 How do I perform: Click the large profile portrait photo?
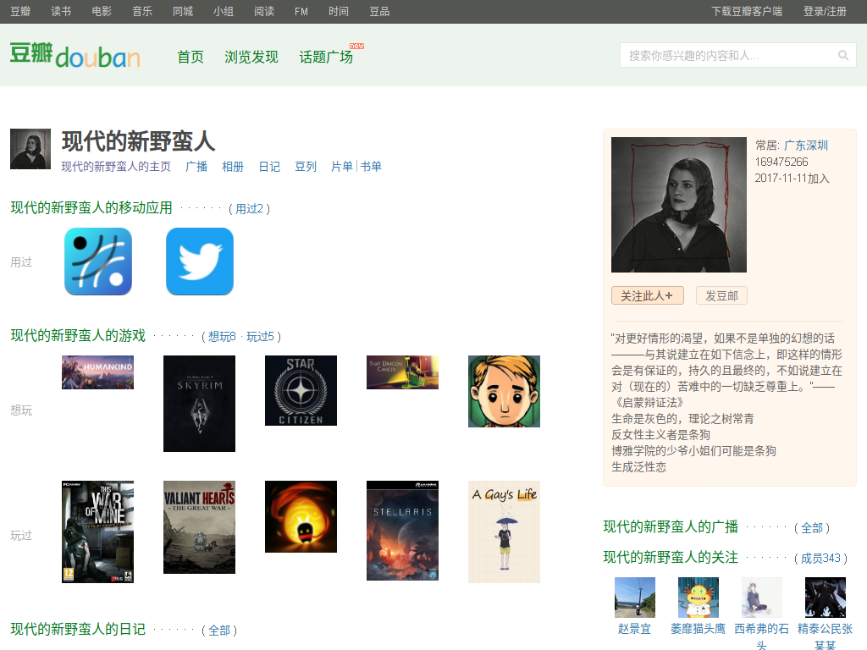679,205
